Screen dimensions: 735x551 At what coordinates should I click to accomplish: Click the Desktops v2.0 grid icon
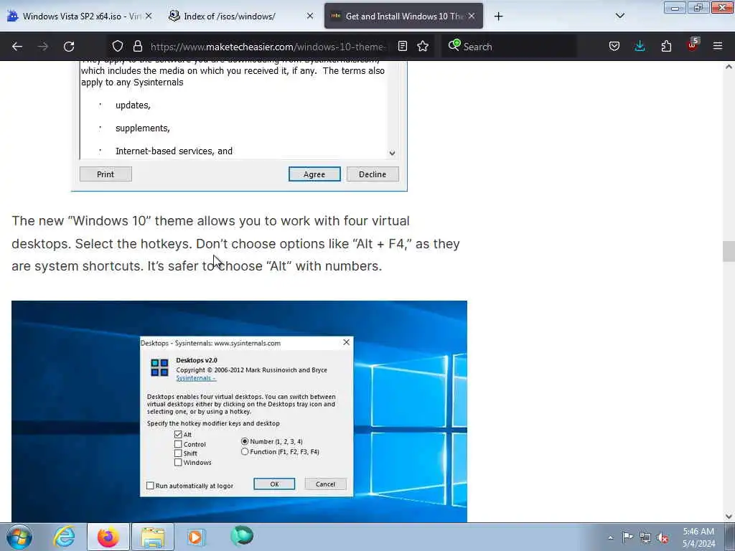pos(159,368)
